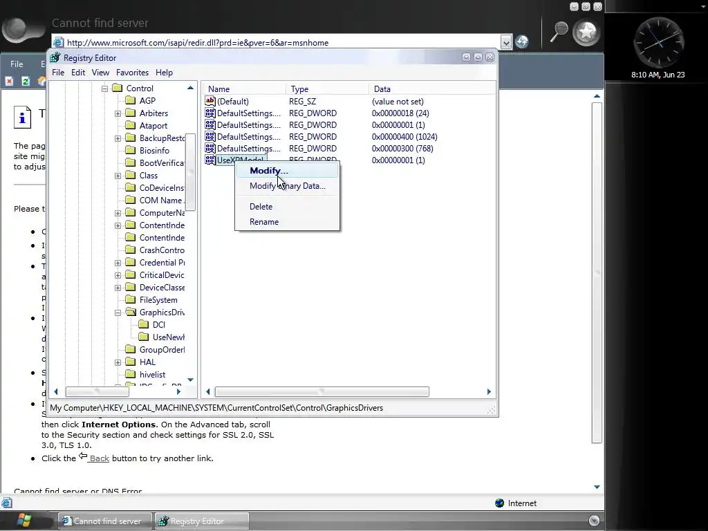Click the UseXPModel DWORD value icon

[x=210, y=160]
